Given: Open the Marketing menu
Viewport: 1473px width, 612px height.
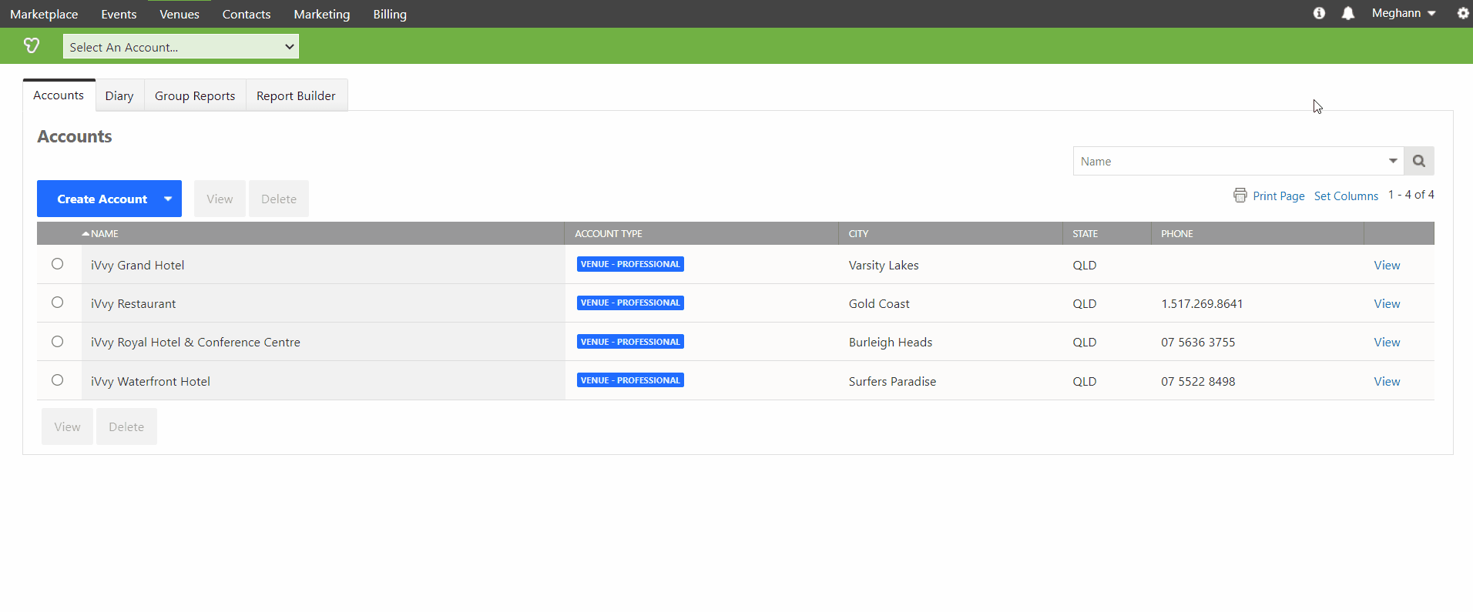Looking at the screenshot, I should tap(322, 14).
